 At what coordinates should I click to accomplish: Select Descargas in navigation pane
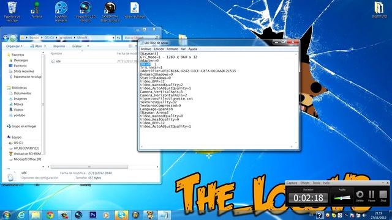pyautogui.click(x=21, y=60)
